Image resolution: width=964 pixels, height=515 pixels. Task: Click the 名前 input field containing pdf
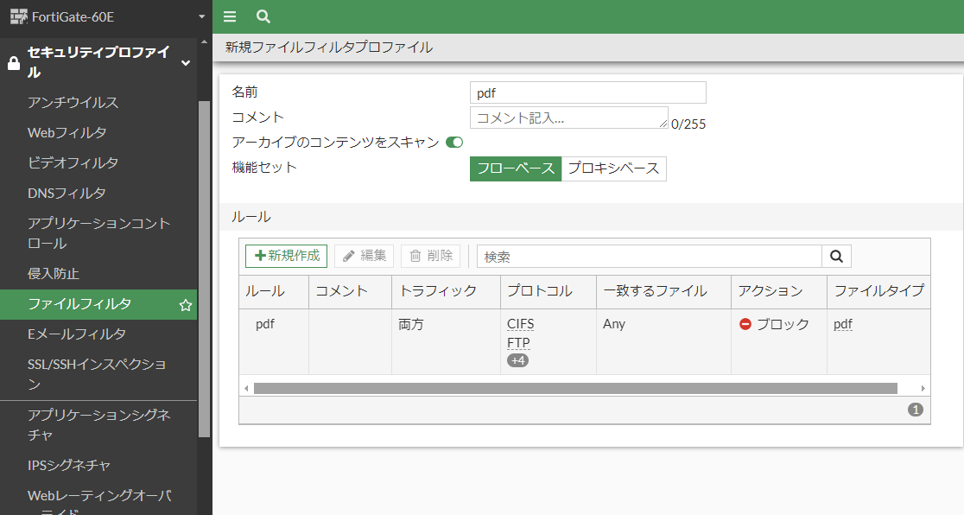click(587, 93)
